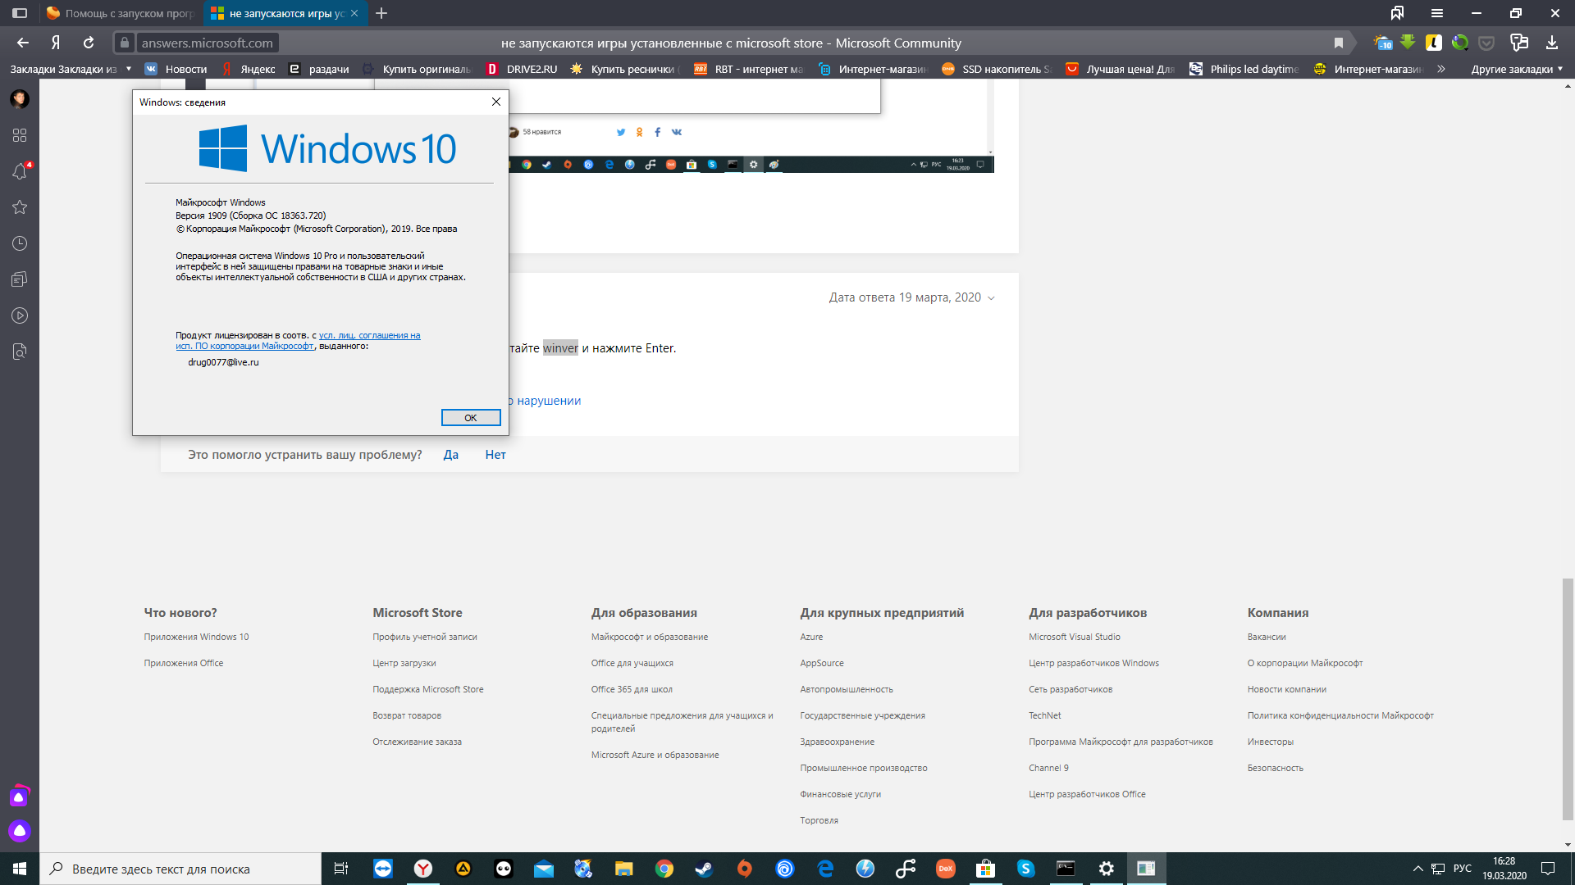Close the 'Windows: сведения' dialog
The width and height of the screenshot is (1575, 885).
[x=495, y=102]
